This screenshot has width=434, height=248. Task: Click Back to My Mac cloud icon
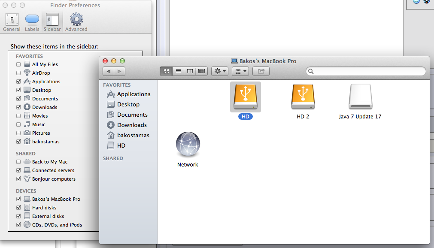(x=27, y=161)
